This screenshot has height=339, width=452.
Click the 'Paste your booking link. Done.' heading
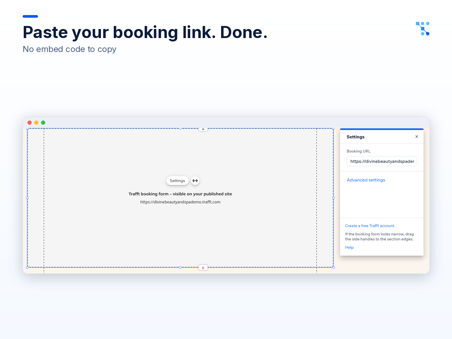[145, 32]
